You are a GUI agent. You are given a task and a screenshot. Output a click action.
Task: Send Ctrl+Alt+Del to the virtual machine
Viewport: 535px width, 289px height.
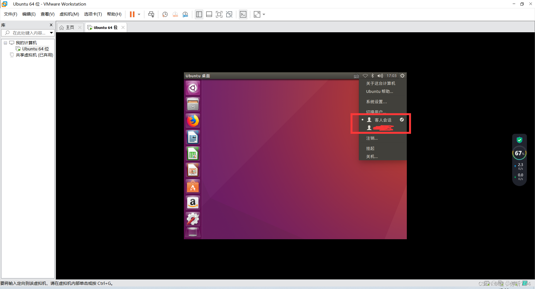(x=151, y=14)
